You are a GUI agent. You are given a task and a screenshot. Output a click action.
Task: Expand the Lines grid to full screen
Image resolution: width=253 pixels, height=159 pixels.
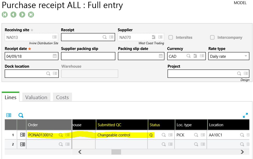(x=245, y=115)
